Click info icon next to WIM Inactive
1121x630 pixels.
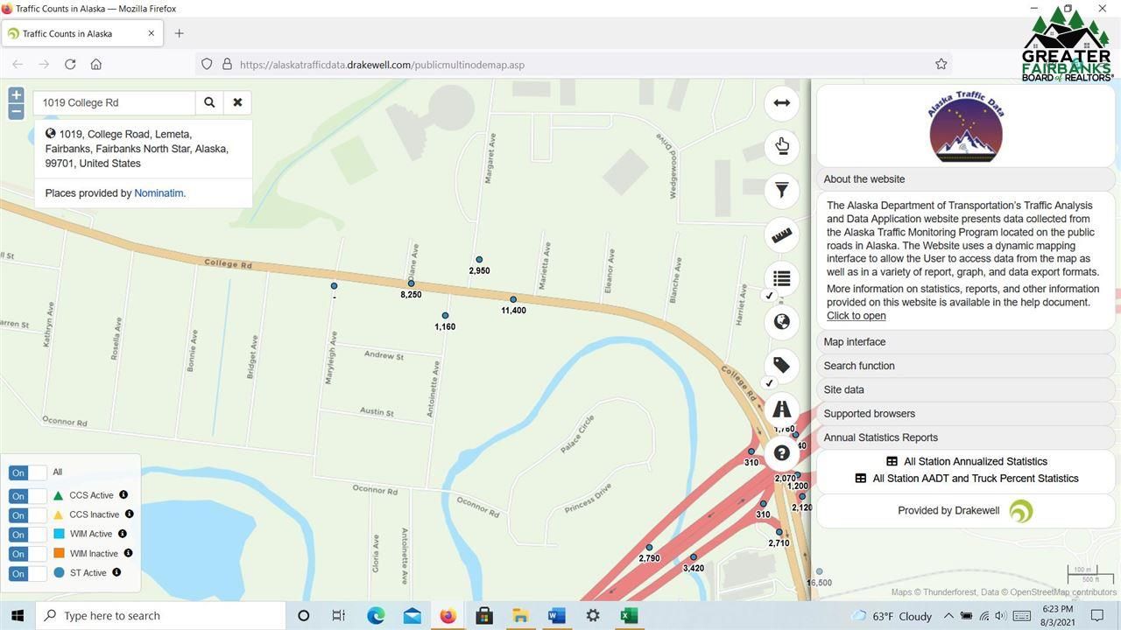128,553
